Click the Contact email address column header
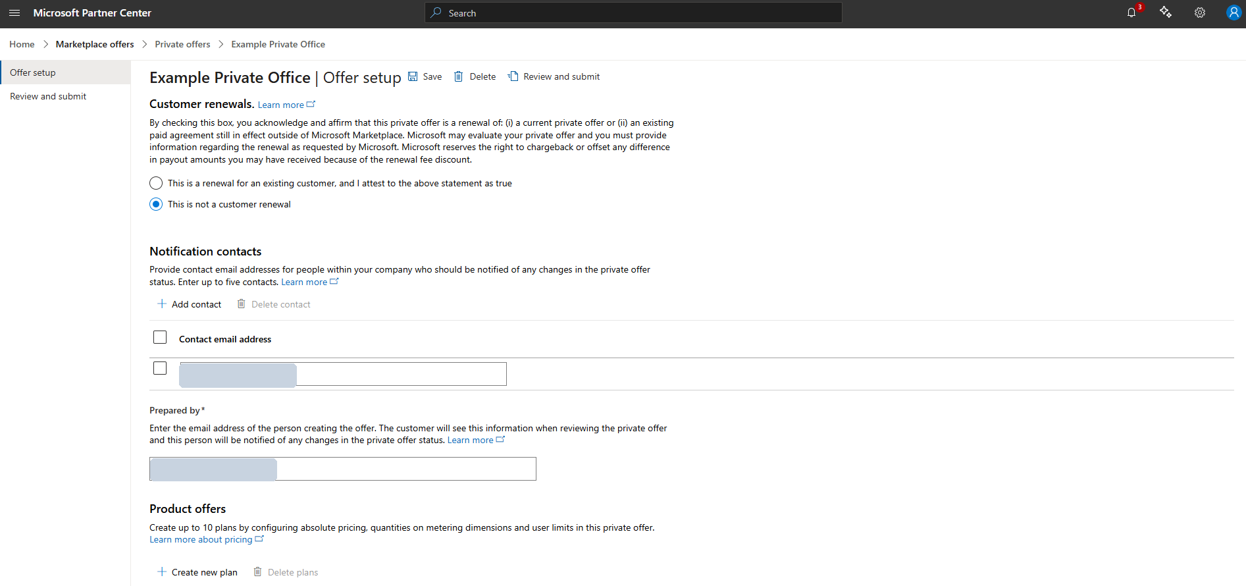The width and height of the screenshot is (1246, 586). [225, 339]
